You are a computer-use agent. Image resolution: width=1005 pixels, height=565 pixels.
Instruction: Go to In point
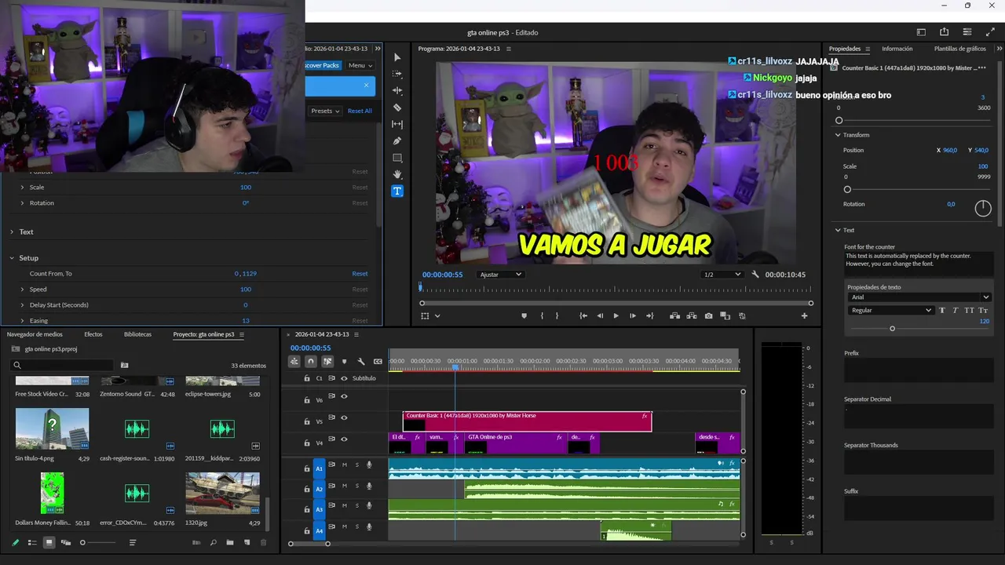(583, 315)
